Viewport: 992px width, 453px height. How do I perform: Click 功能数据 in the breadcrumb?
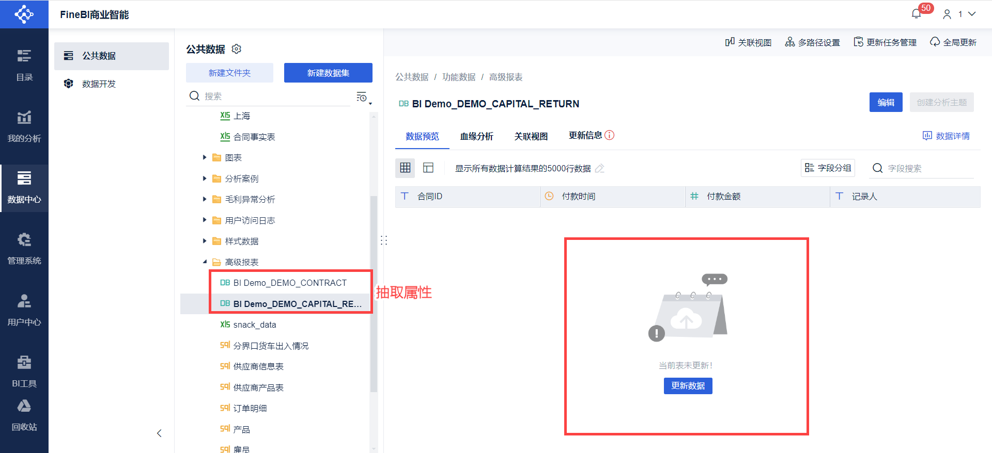pyautogui.click(x=459, y=77)
